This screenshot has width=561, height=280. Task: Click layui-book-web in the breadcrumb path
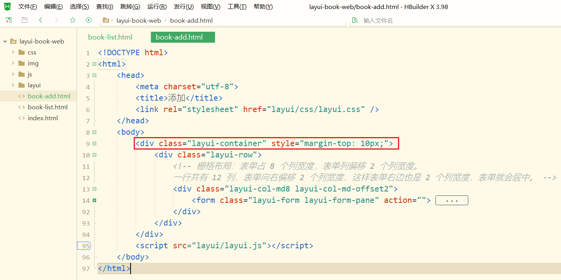pos(139,20)
